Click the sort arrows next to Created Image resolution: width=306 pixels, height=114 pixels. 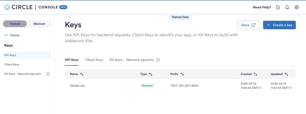pyautogui.click(x=256, y=74)
